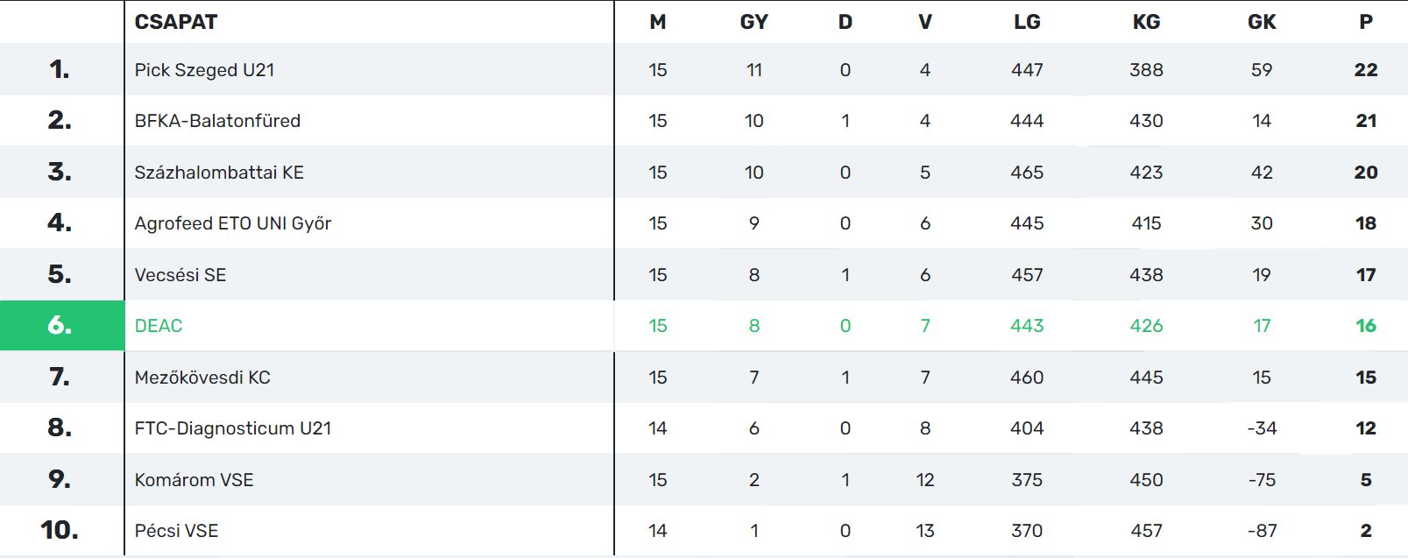Screen dimensions: 1408x558
Task: Click the GK goal difference header
Action: (x=1262, y=22)
